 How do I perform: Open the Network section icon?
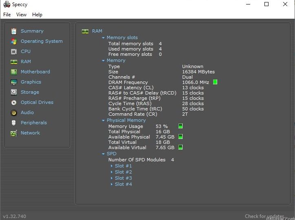(x=14, y=133)
